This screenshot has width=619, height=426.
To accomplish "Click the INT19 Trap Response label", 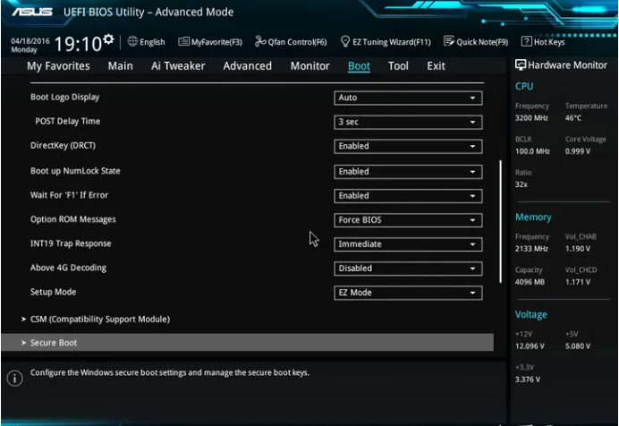I will click(x=71, y=243).
